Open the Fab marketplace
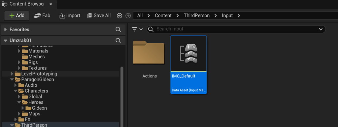 coord(42,16)
